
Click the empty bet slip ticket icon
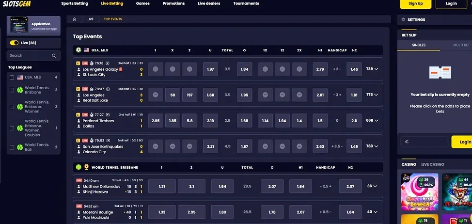[440, 73]
